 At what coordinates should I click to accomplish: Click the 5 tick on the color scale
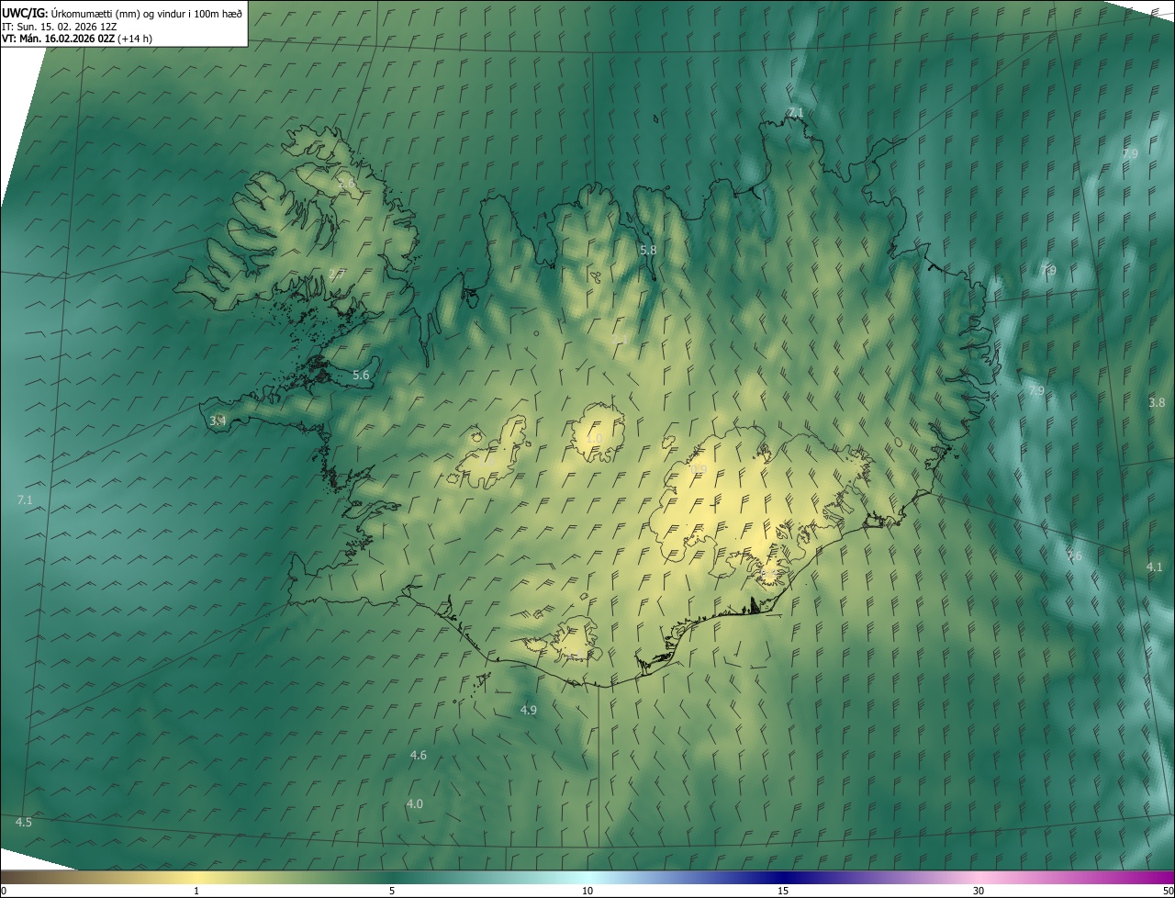[x=392, y=891]
